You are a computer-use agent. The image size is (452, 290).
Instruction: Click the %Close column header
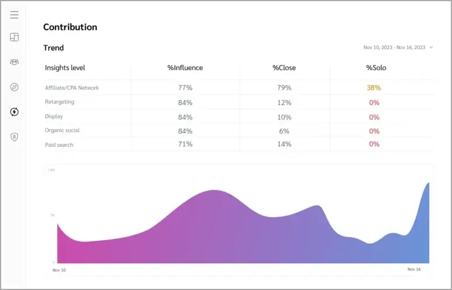tap(284, 68)
